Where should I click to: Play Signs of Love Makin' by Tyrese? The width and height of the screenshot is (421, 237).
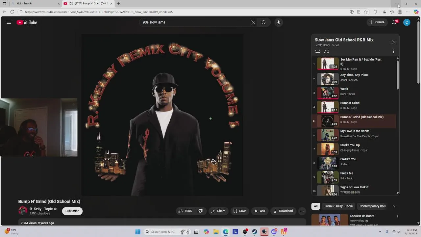click(354, 190)
